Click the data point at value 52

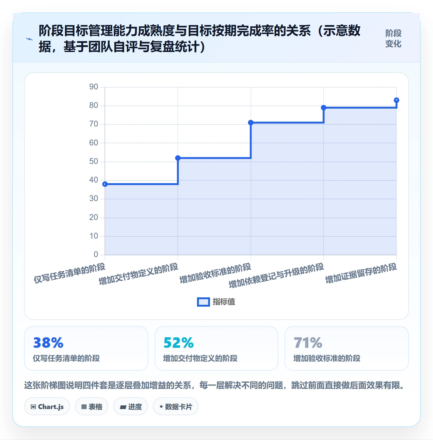[x=178, y=158]
